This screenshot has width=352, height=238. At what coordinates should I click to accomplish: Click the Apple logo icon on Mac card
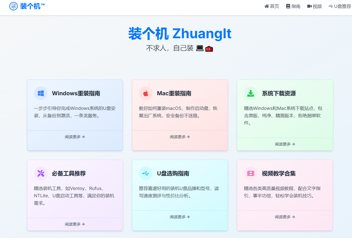pos(146,93)
